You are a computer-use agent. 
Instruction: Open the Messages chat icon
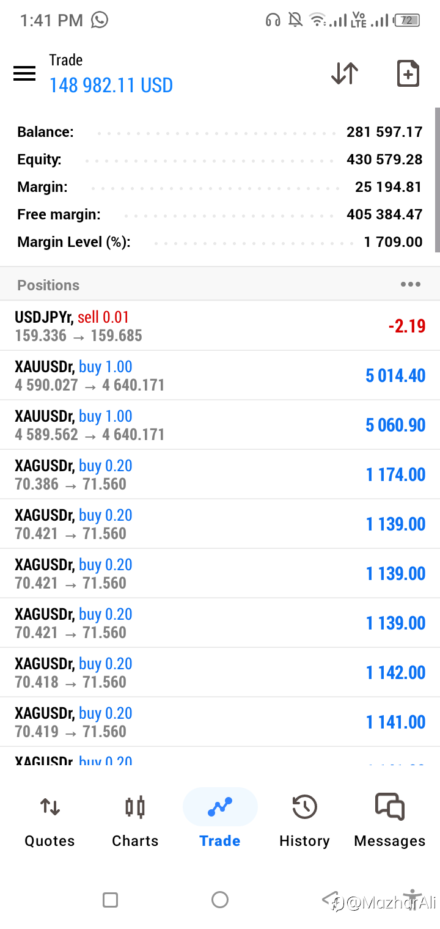point(389,807)
